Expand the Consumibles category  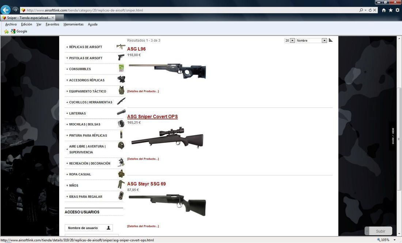(x=67, y=69)
